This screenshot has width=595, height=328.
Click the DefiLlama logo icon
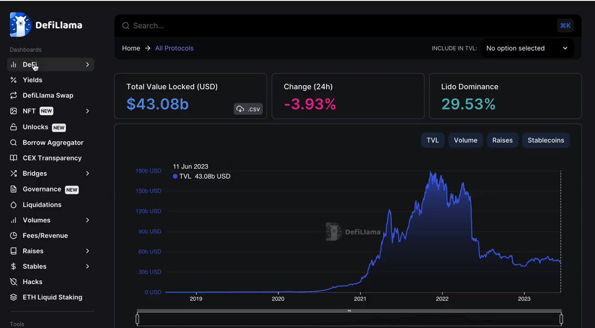click(x=20, y=25)
